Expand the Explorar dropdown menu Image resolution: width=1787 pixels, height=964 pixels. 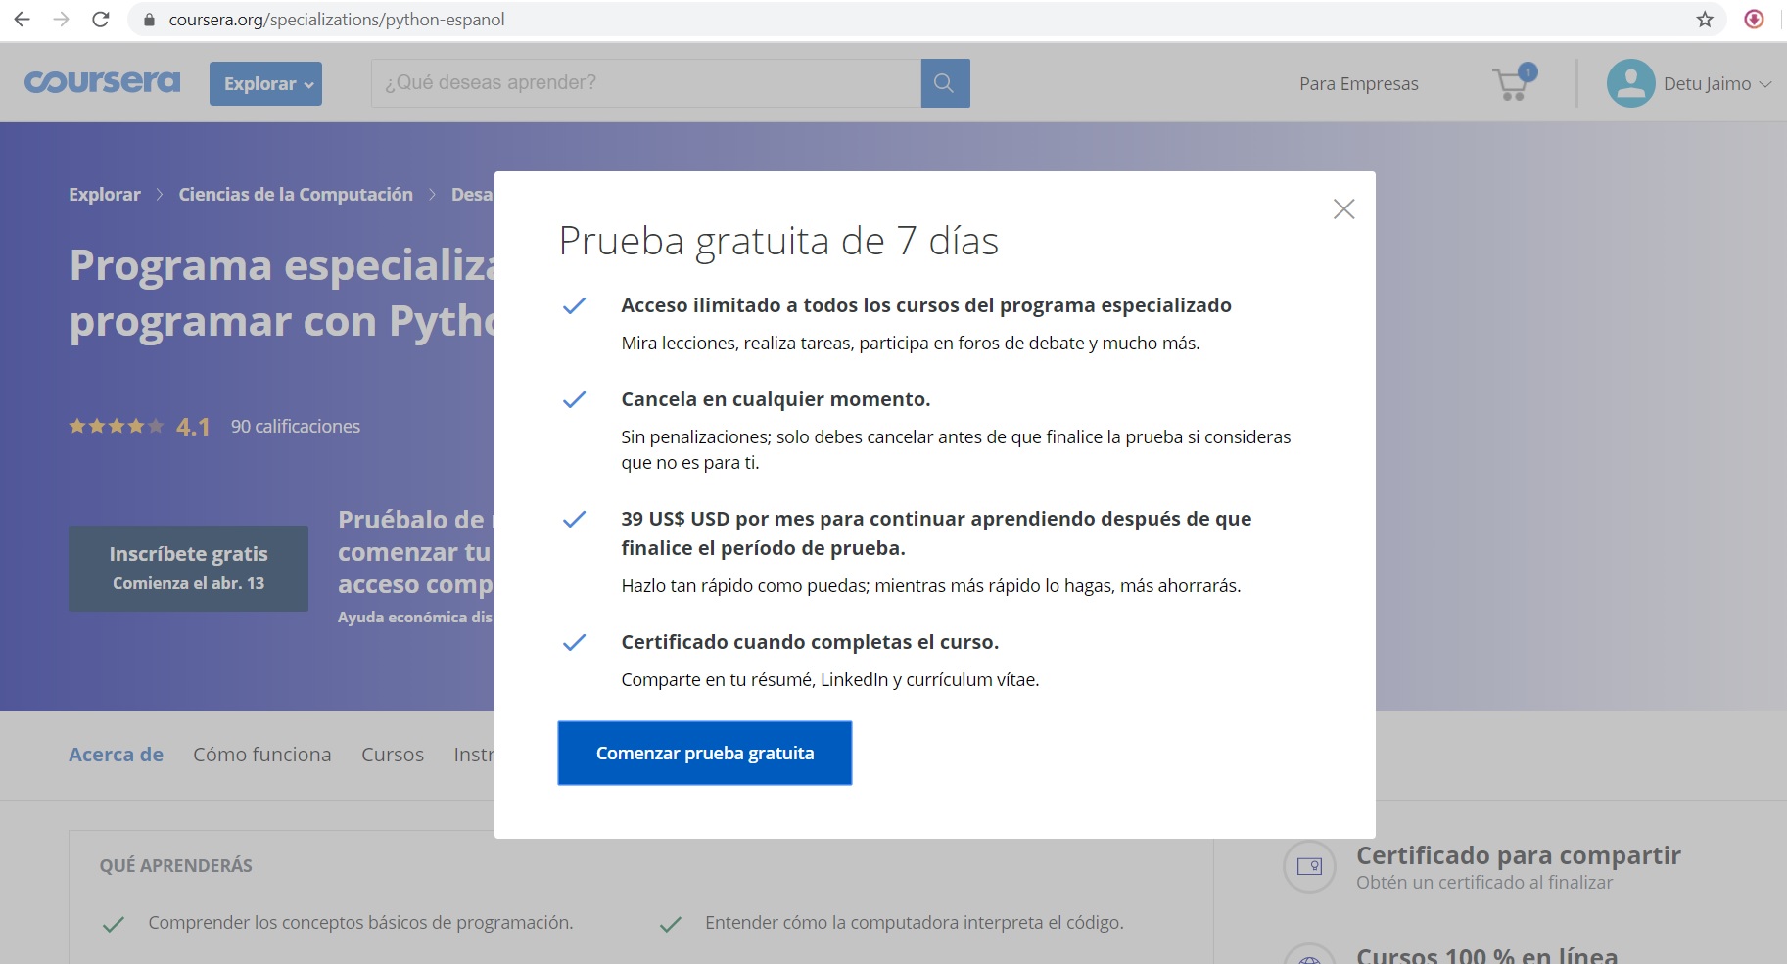[265, 83]
